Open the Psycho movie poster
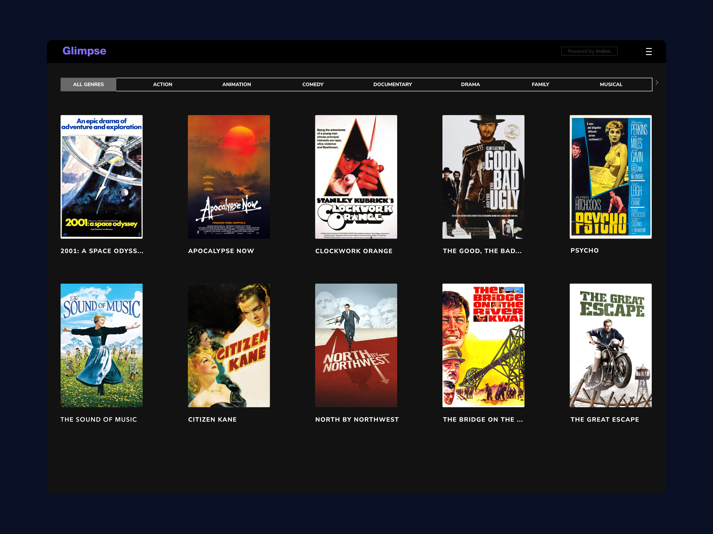Screen dimensions: 713x534 (x=610, y=177)
